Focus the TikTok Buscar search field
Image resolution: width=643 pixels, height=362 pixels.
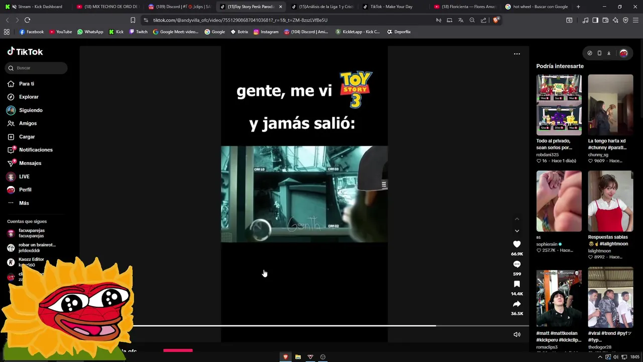36,68
